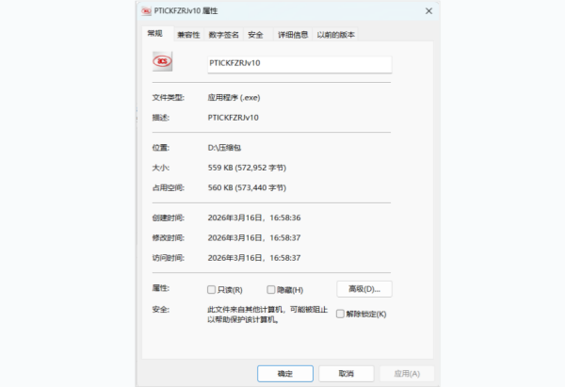The width and height of the screenshot is (565, 387).
Task: Click the PTICKFZRJv10 icon in title bar
Action: click(x=145, y=11)
